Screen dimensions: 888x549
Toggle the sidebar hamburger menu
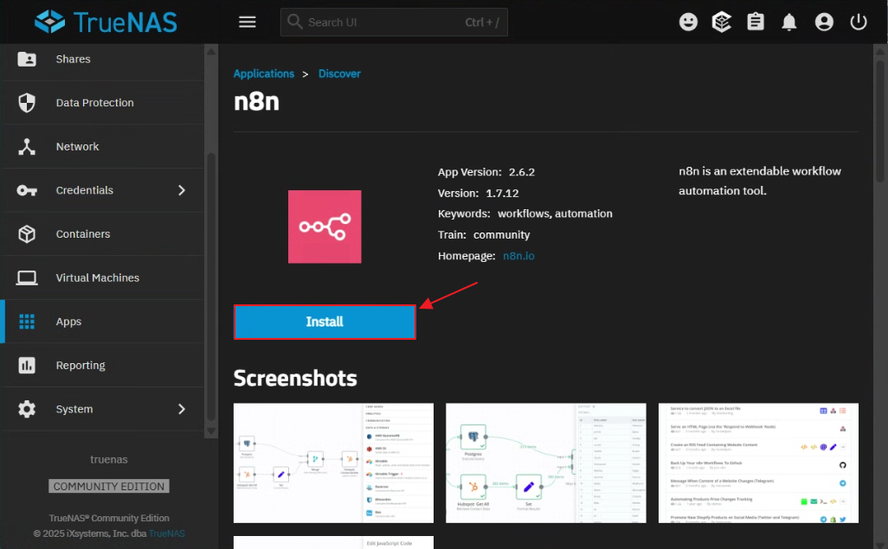pyautogui.click(x=247, y=22)
